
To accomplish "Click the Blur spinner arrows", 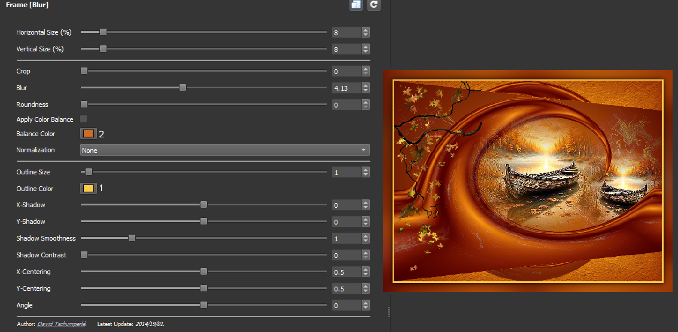I will 366,88.
